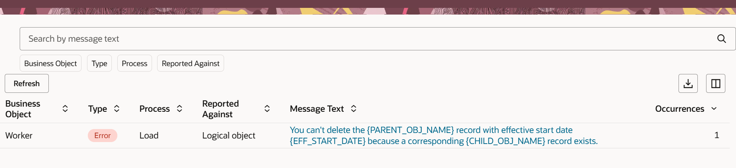Click the Refresh button
736x168 pixels.
point(27,83)
